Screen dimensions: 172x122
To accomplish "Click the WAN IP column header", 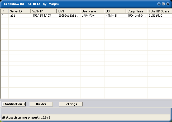I will tap(44, 11).
